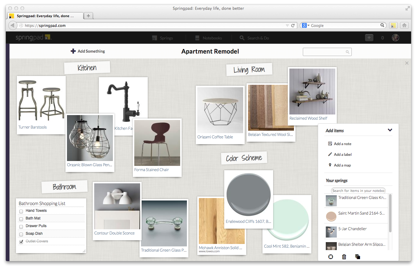This screenshot has height=266, width=416.
Task: Click the trash icon below Your springs
Action: click(x=344, y=257)
